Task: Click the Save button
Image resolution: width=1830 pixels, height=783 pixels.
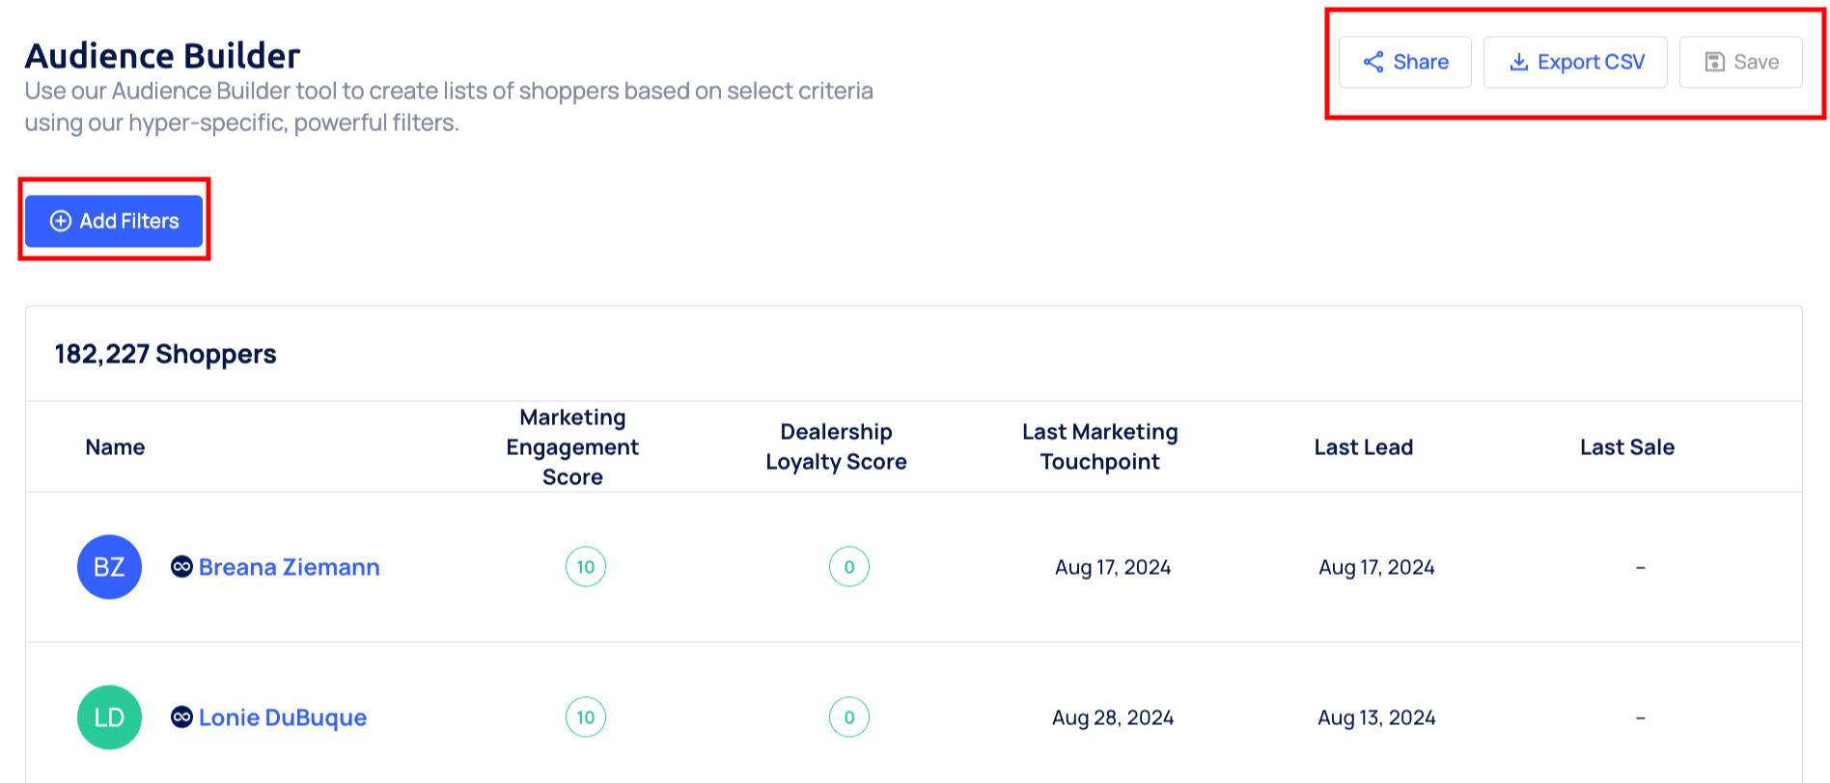Action: [1740, 63]
